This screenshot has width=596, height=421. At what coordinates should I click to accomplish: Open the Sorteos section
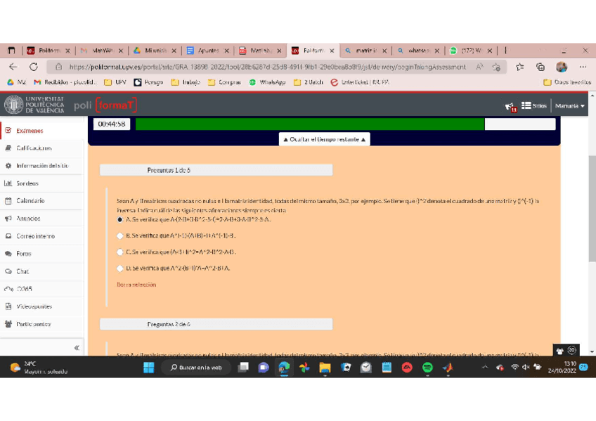click(29, 183)
